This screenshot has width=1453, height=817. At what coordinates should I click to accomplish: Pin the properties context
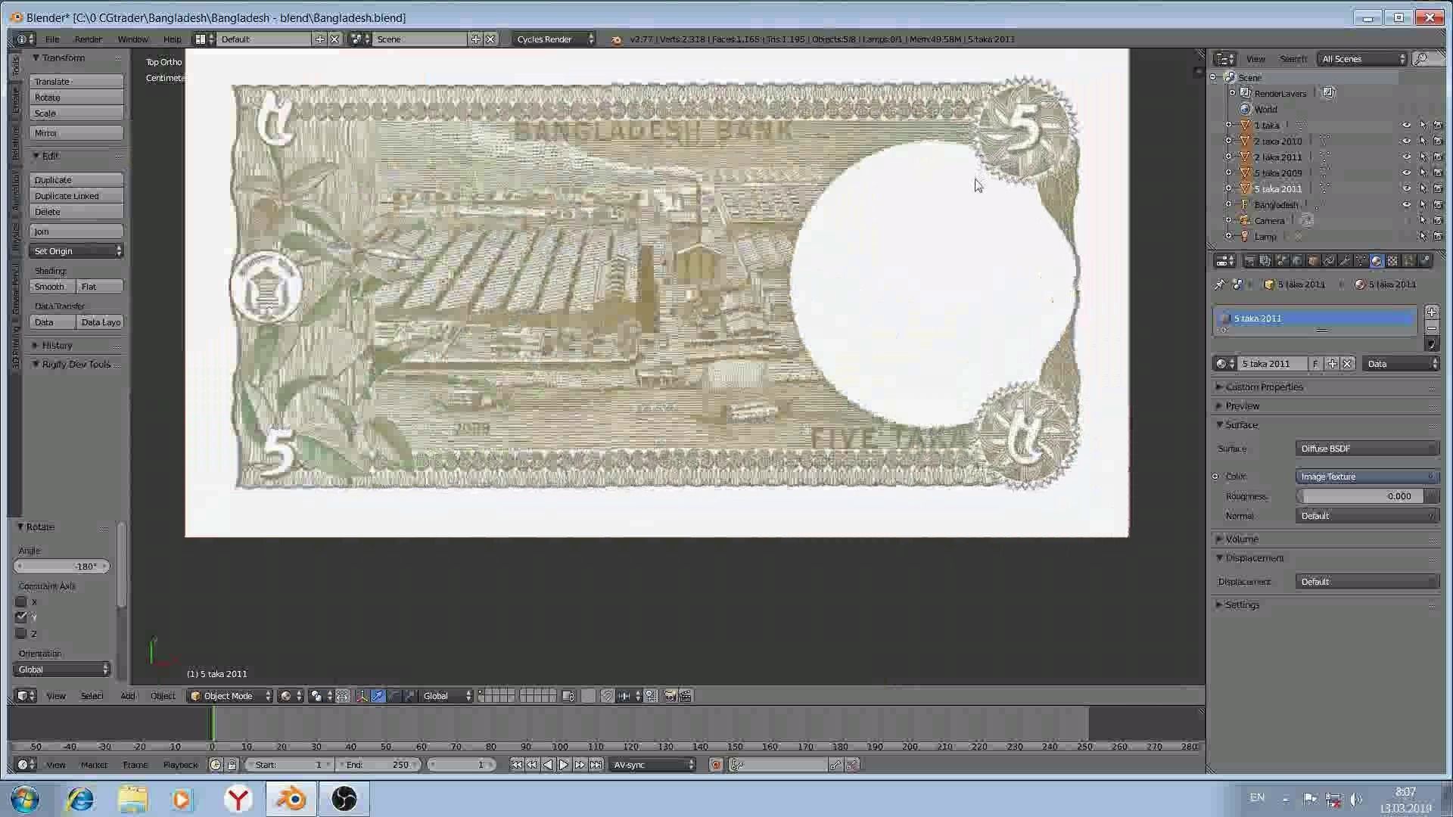pos(1219,284)
